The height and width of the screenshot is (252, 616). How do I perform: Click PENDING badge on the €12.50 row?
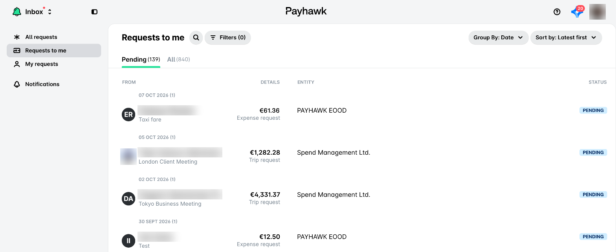593,237
